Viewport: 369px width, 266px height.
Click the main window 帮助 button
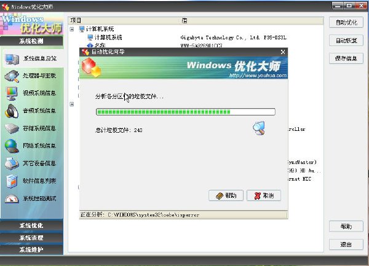[346, 227]
